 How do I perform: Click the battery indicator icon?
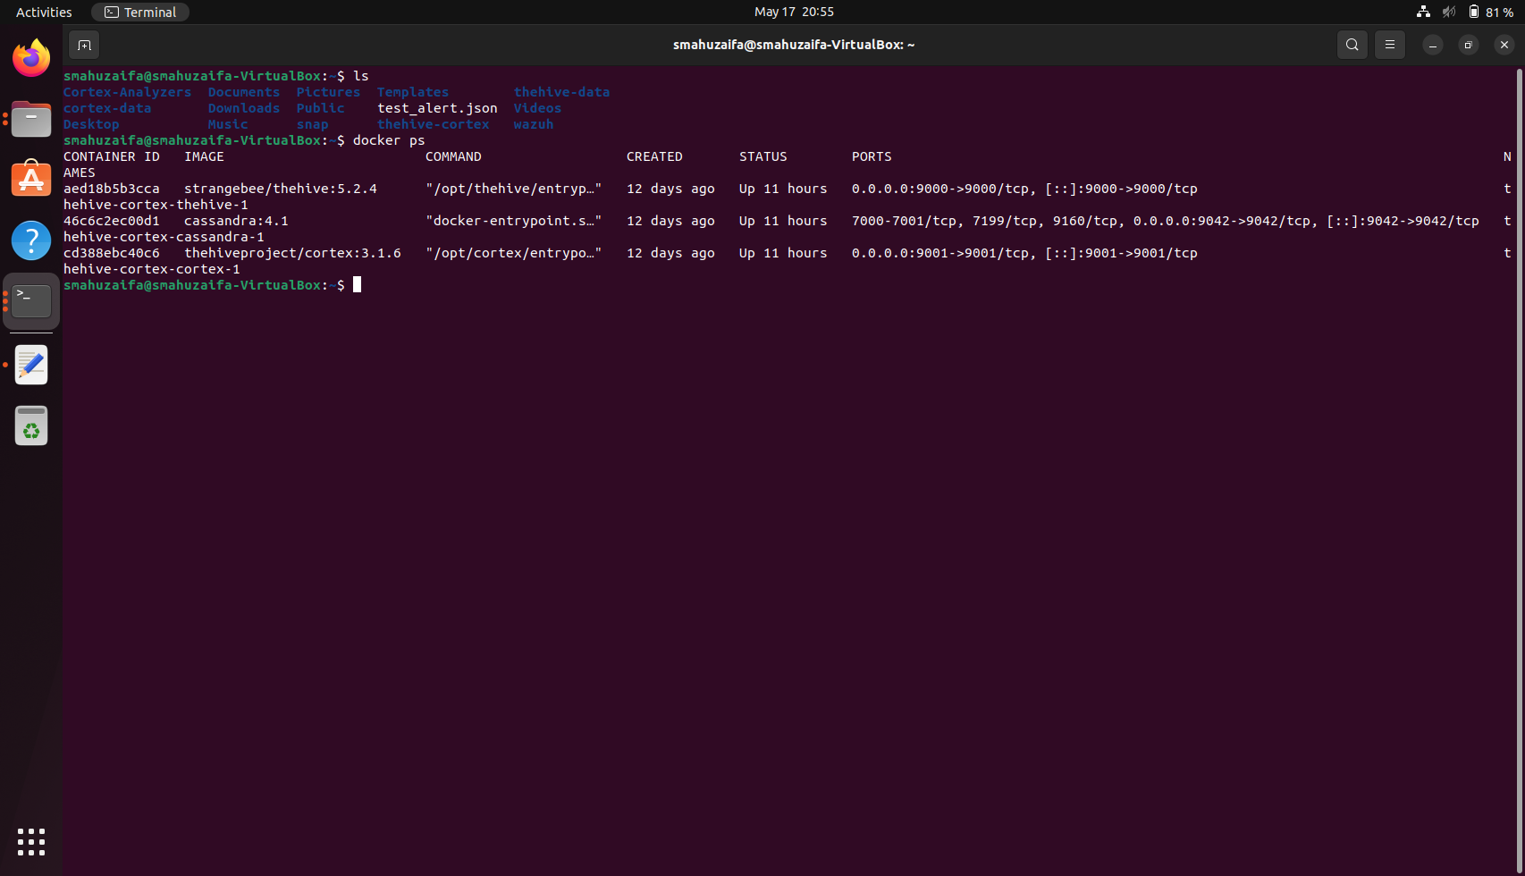1474,12
